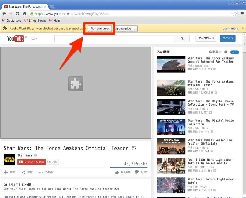The image size is (246, 198).
Task: Open Special Extended Fan Trailer thumbnail
Action: 171,64
